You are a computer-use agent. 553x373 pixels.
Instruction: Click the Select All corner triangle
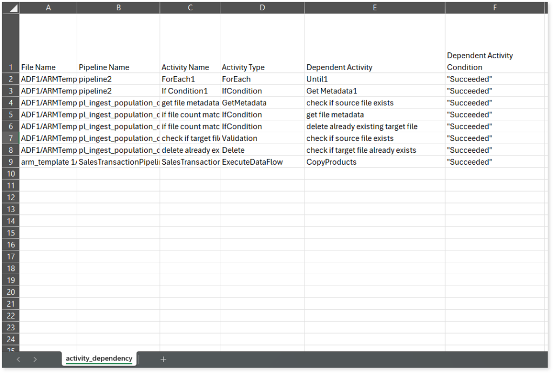point(12,8)
